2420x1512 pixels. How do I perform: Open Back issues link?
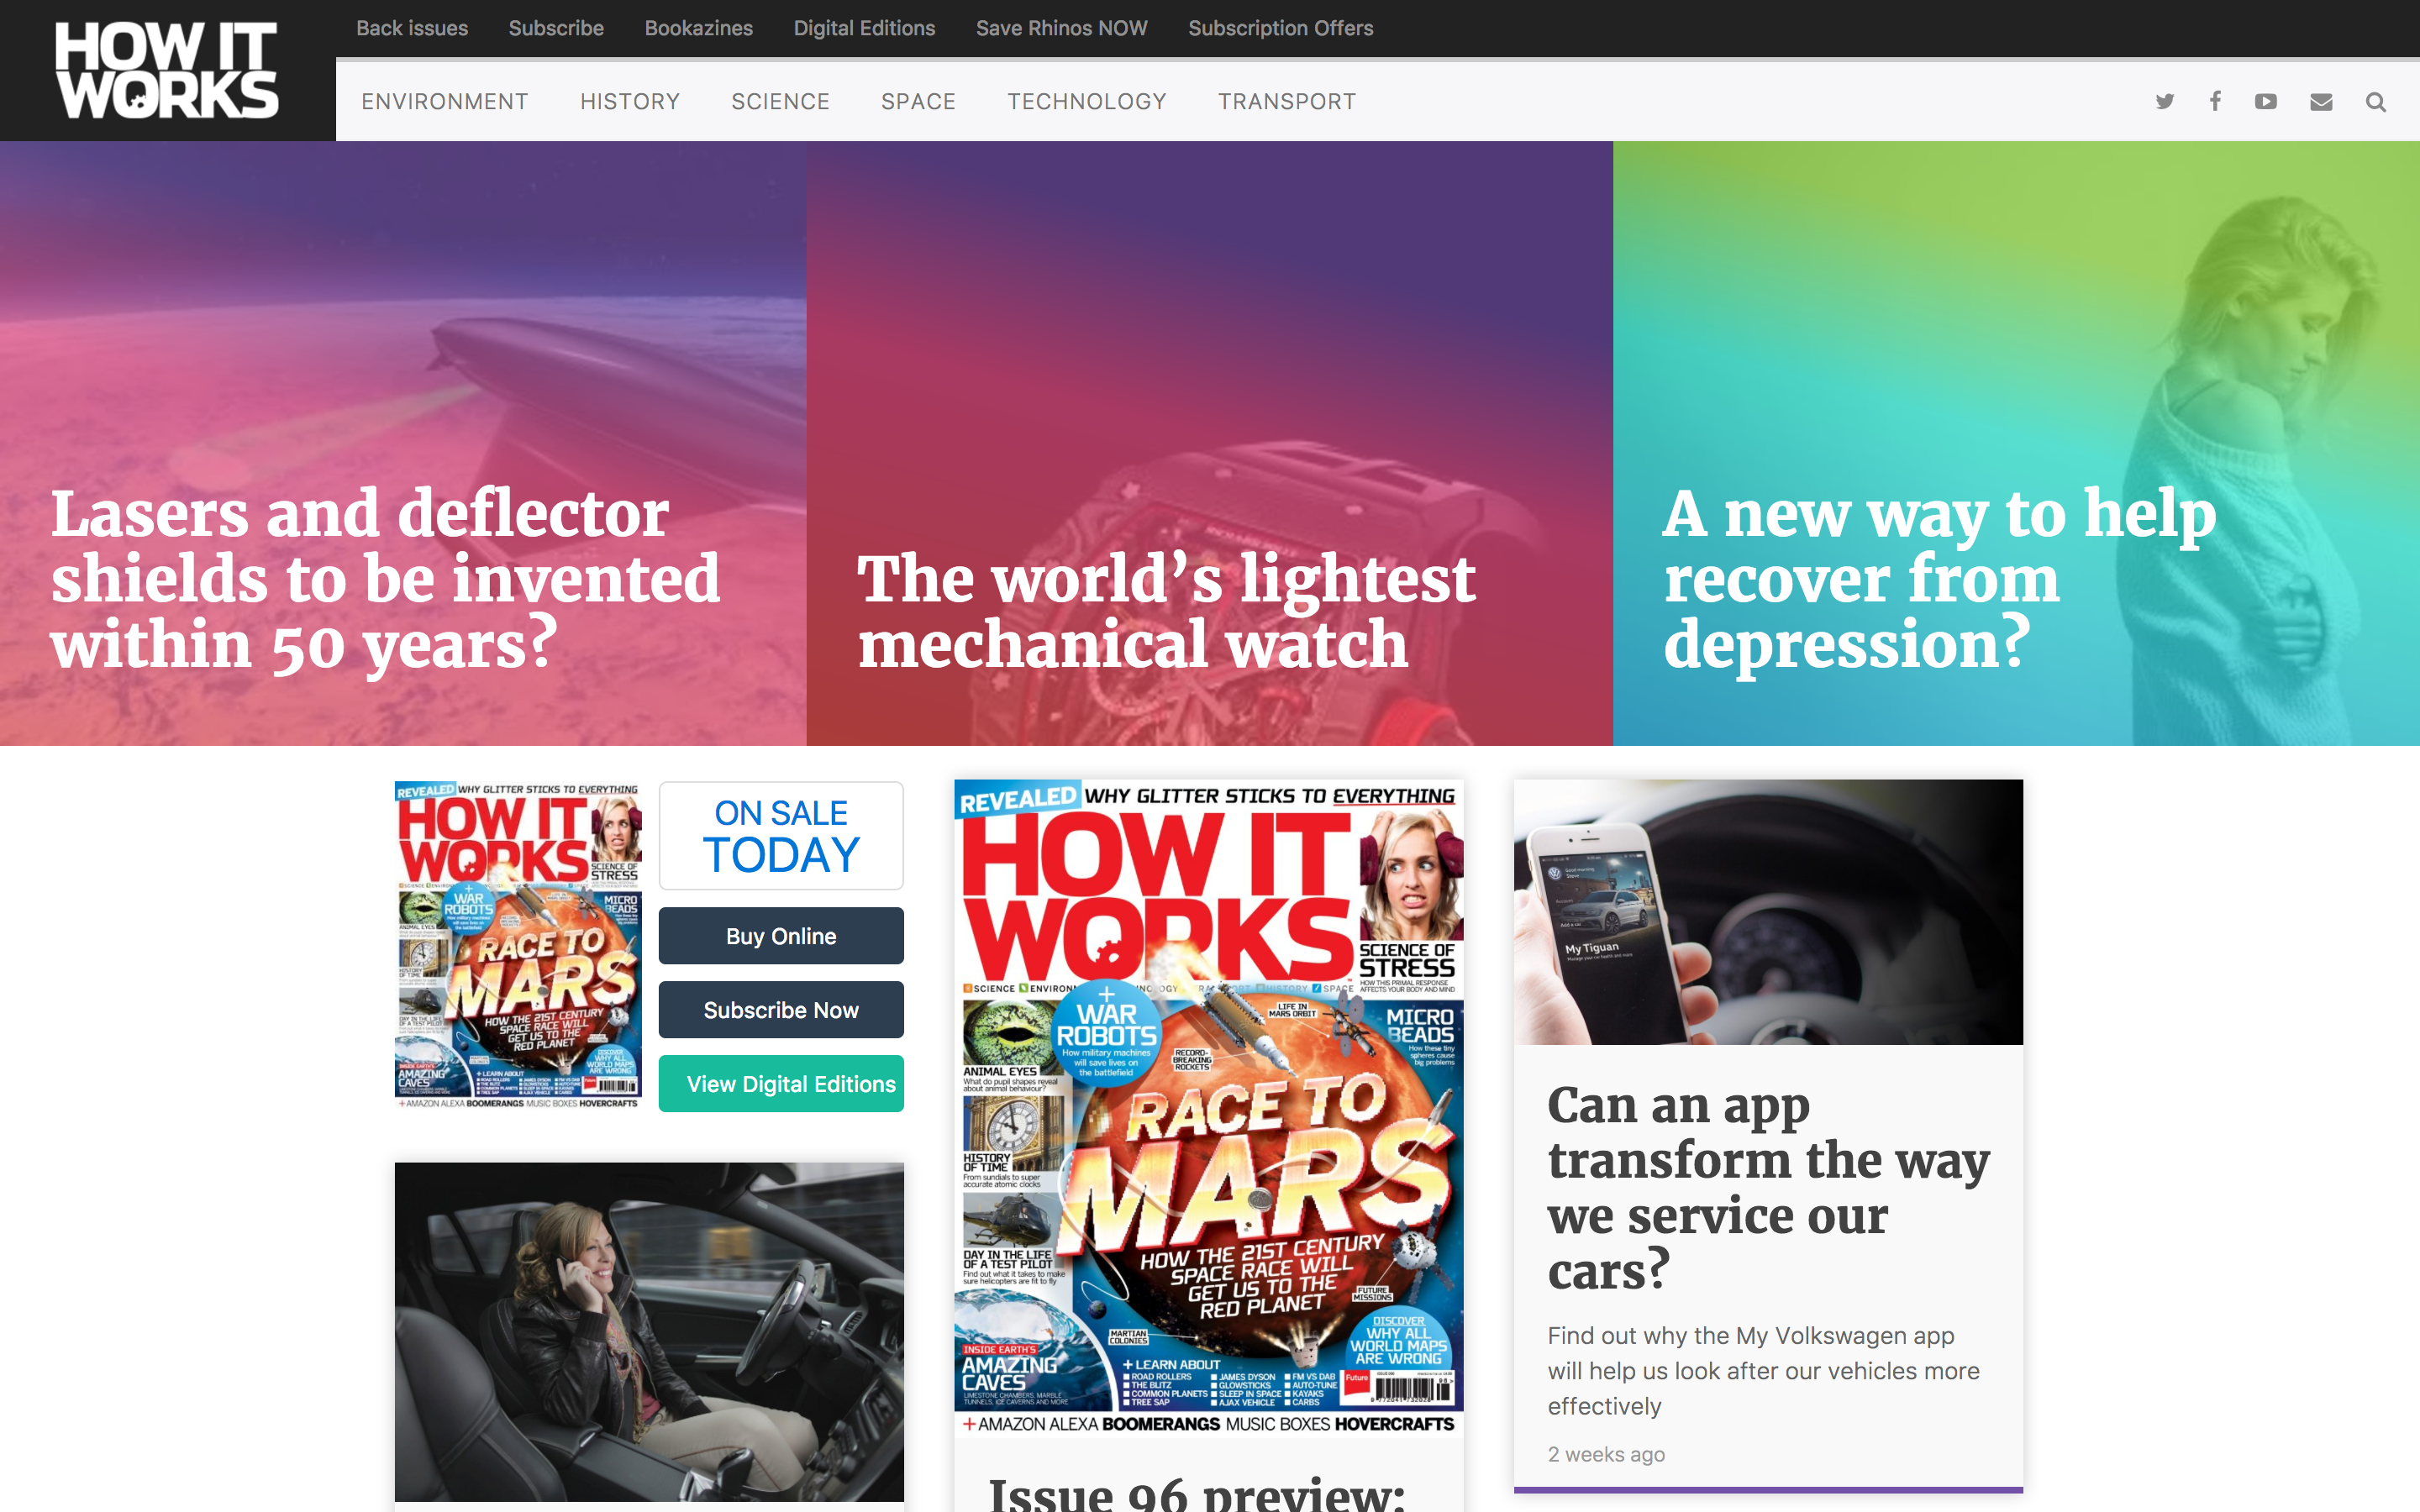pyautogui.click(x=412, y=28)
